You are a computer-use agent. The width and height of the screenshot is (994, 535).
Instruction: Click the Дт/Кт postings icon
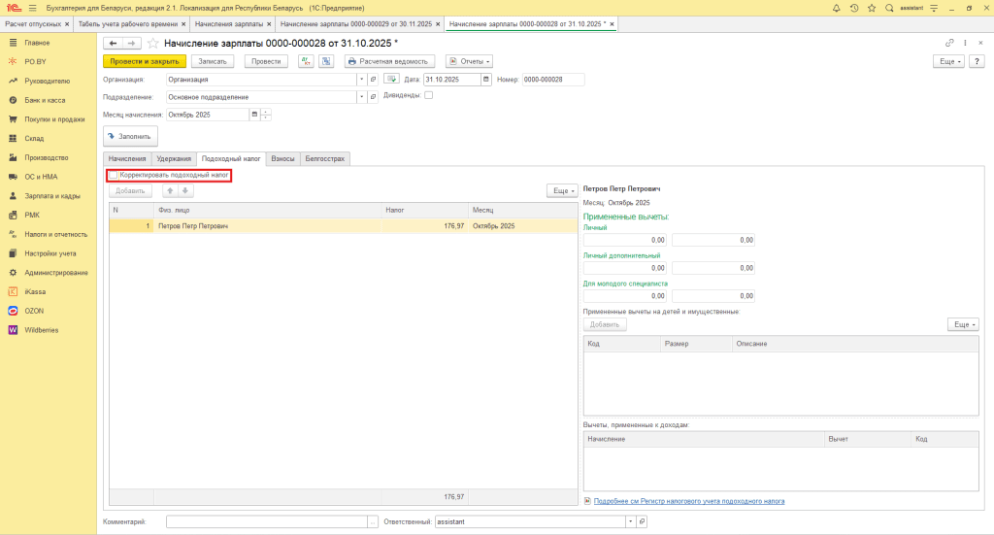[x=306, y=61]
